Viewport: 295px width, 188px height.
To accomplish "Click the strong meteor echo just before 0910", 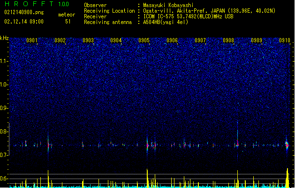I will point(287,145).
